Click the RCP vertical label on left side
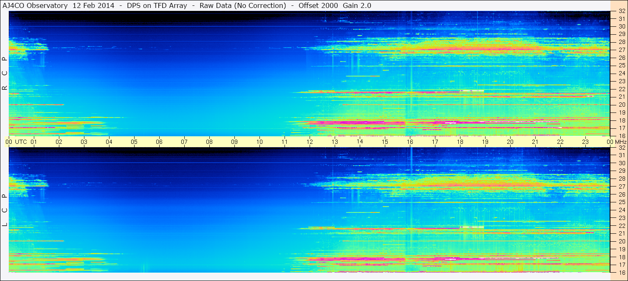The height and width of the screenshot is (281, 628). (x=5, y=74)
